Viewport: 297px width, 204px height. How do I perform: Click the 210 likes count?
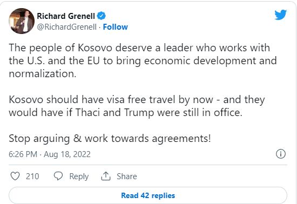32,176
